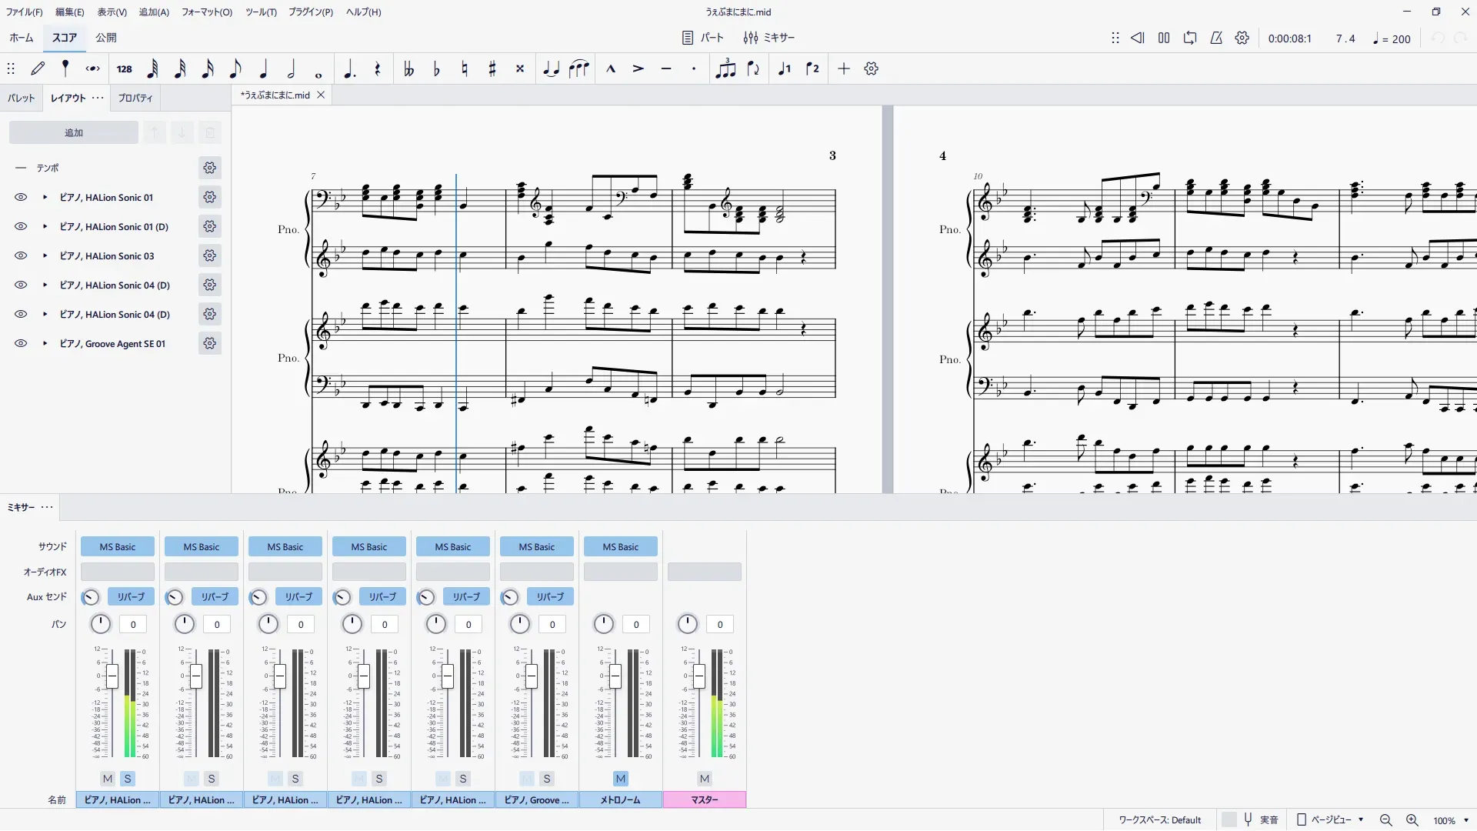The height and width of the screenshot is (831, 1477).
Task: Open settings gear for ピアノ, HALion Sonic 03
Action: [209, 255]
